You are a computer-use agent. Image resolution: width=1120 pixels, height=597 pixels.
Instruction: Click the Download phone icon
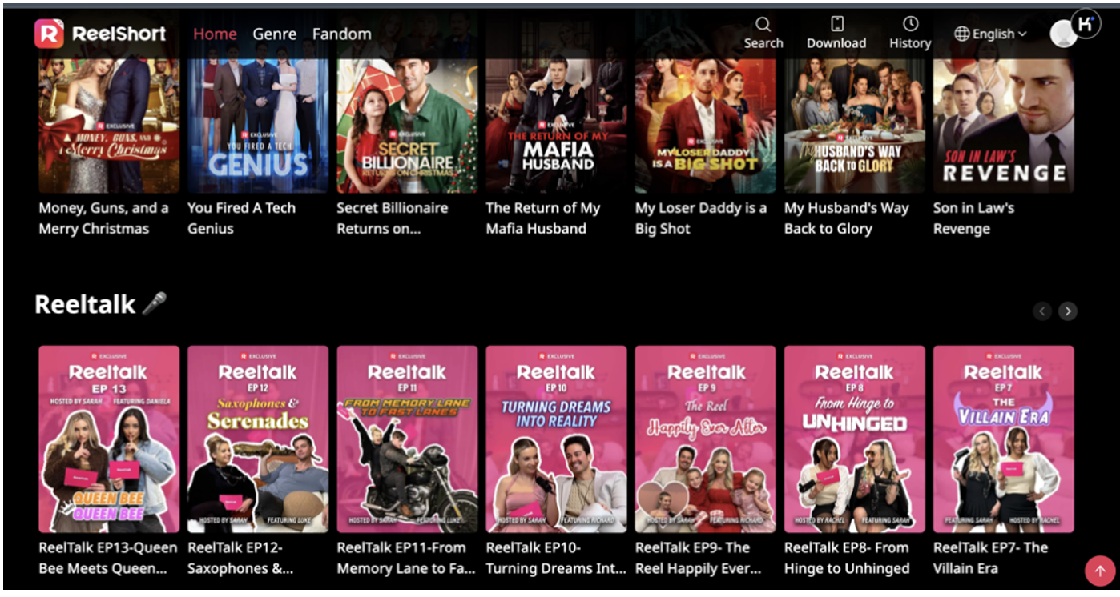[836, 23]
